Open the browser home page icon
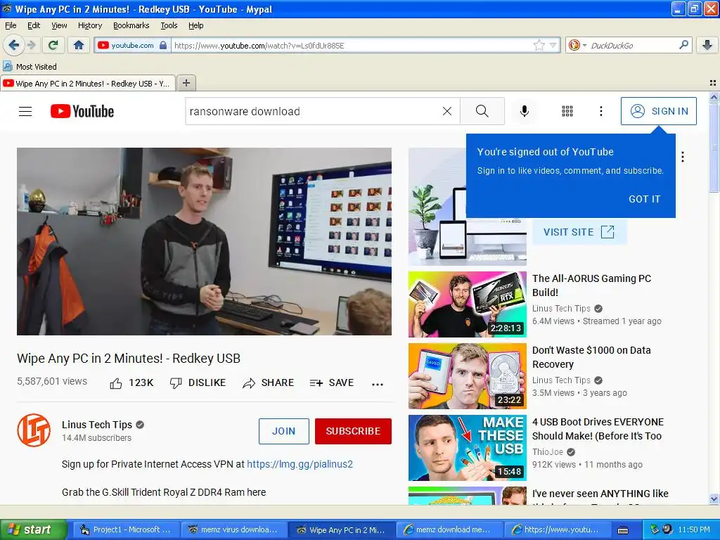Viewport: 720px width, 540px height. (x=79, y=45)
